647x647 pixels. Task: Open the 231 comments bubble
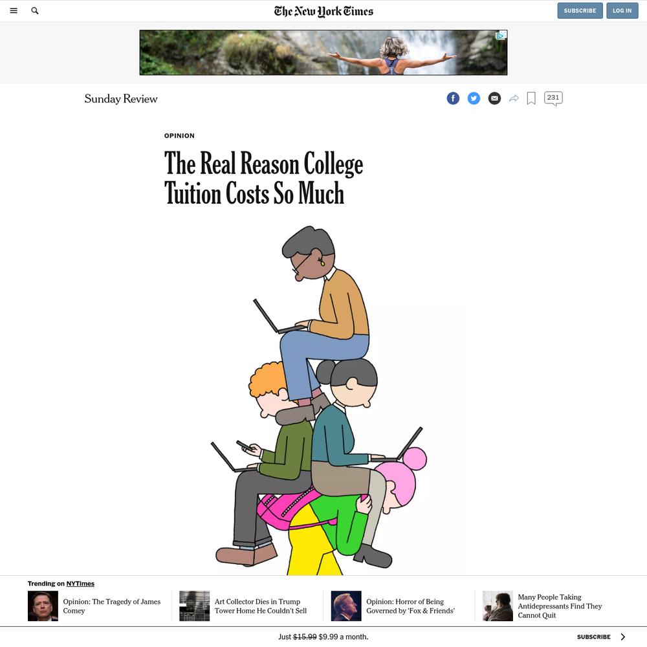pos(553,98)
